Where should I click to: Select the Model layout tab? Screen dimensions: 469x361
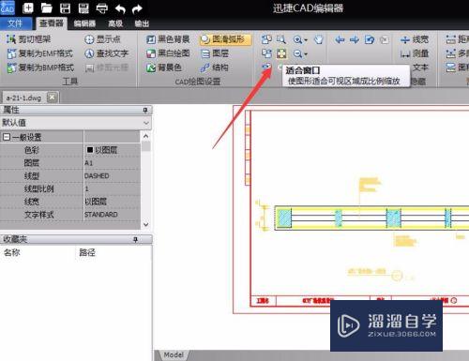(x=174, y=354)
